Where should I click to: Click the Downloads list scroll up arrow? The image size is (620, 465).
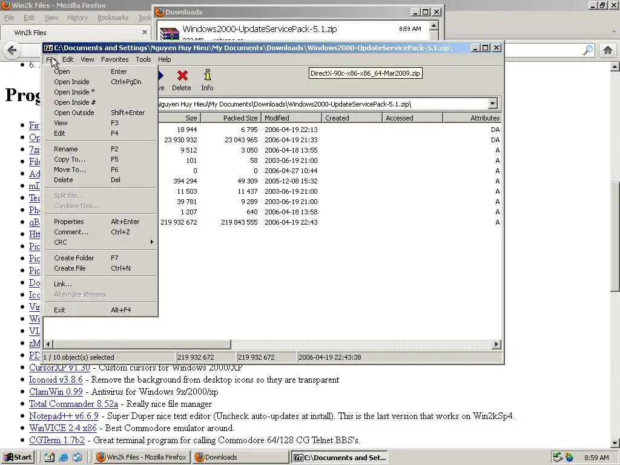[x=434, y=26]
